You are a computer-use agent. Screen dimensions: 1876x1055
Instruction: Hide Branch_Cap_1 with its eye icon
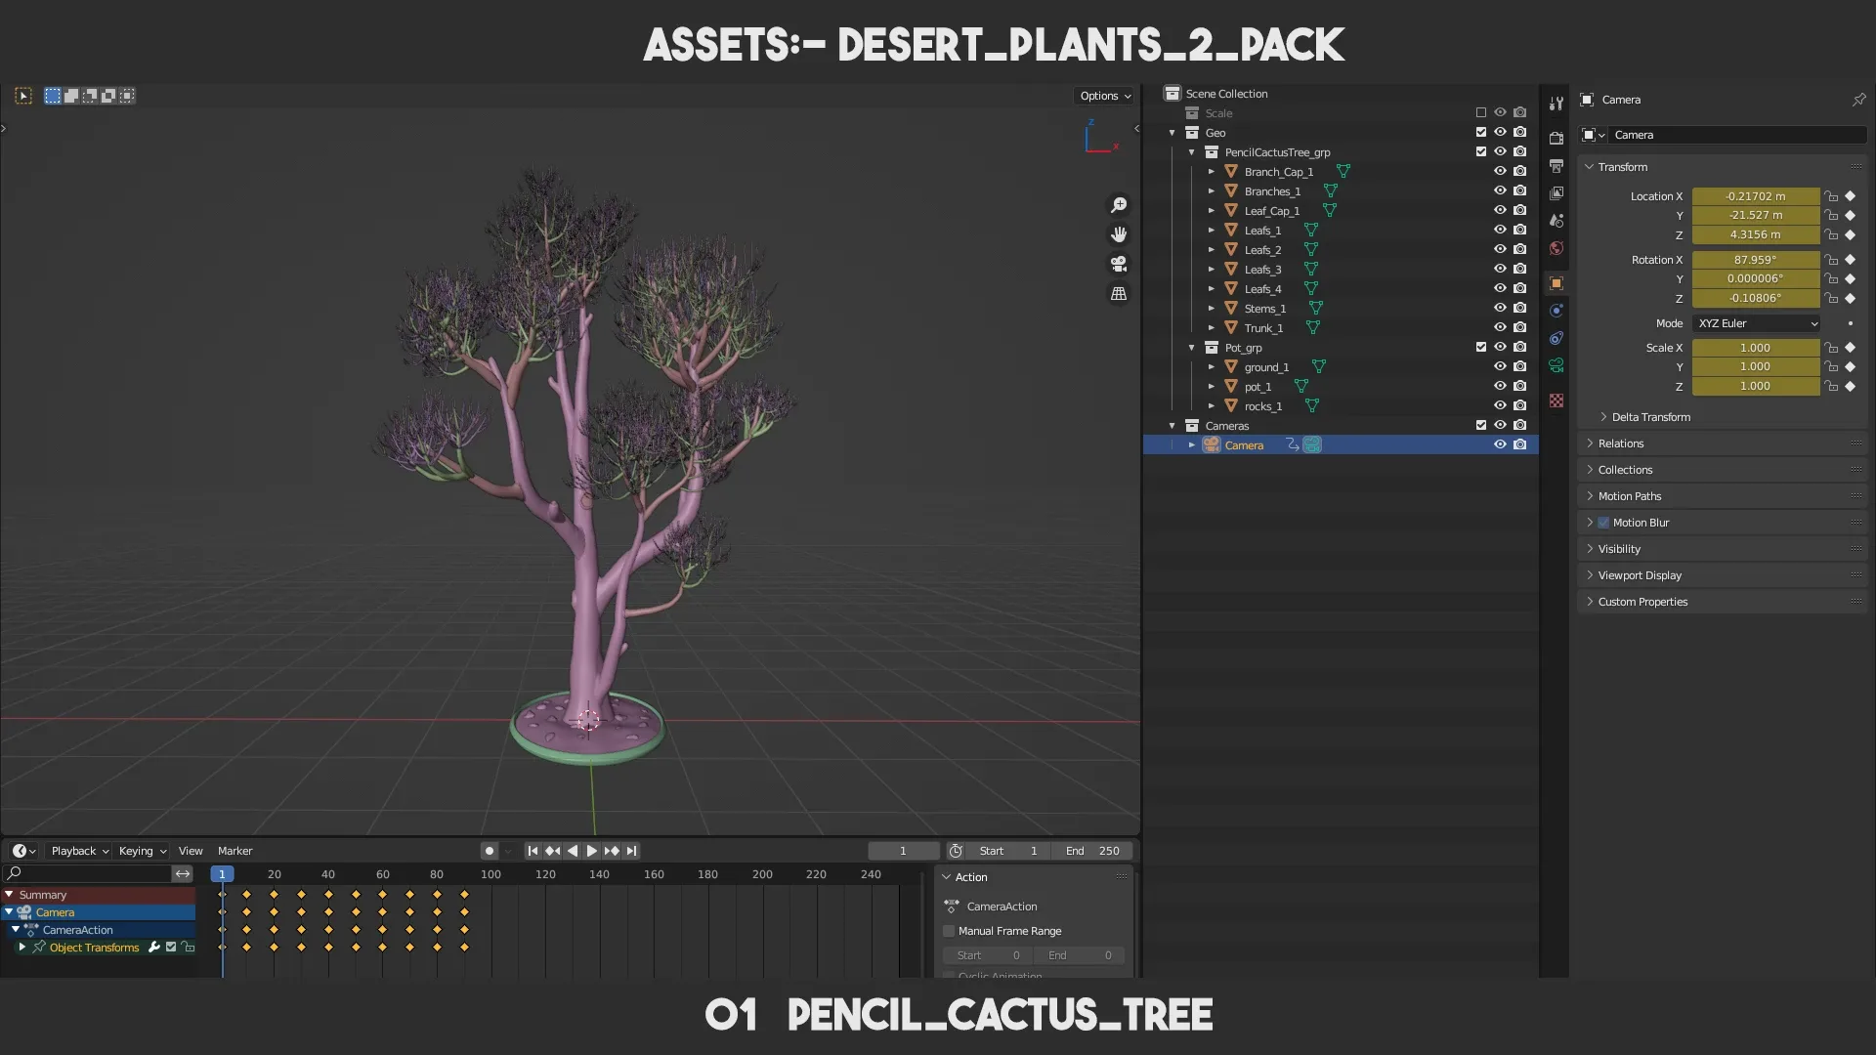[x=1500, y=171]
